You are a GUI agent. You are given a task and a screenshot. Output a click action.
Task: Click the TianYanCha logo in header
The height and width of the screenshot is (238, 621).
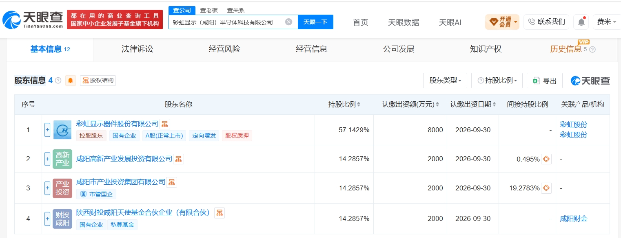coord(33,19)
